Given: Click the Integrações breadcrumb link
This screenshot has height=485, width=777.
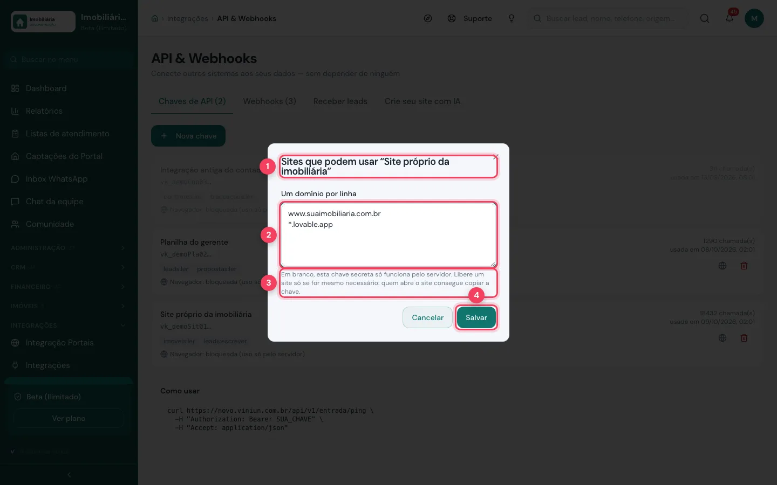Looking at the screenshot, I should (187, 18).
